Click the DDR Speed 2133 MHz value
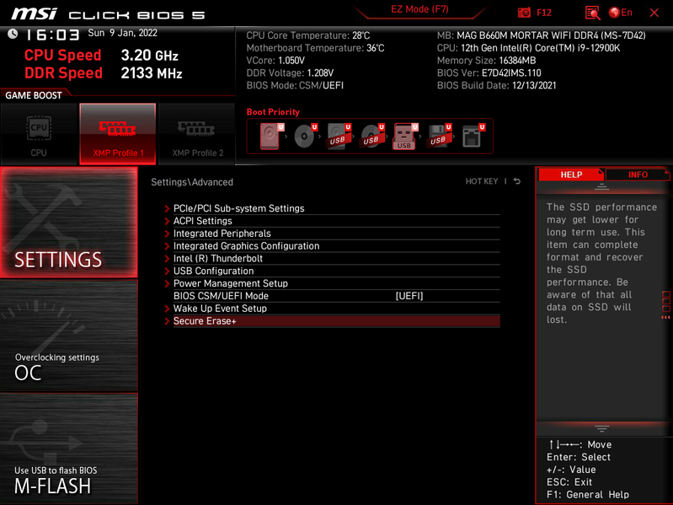This screenshot has width=673, height=505. (x=152, y=73)
